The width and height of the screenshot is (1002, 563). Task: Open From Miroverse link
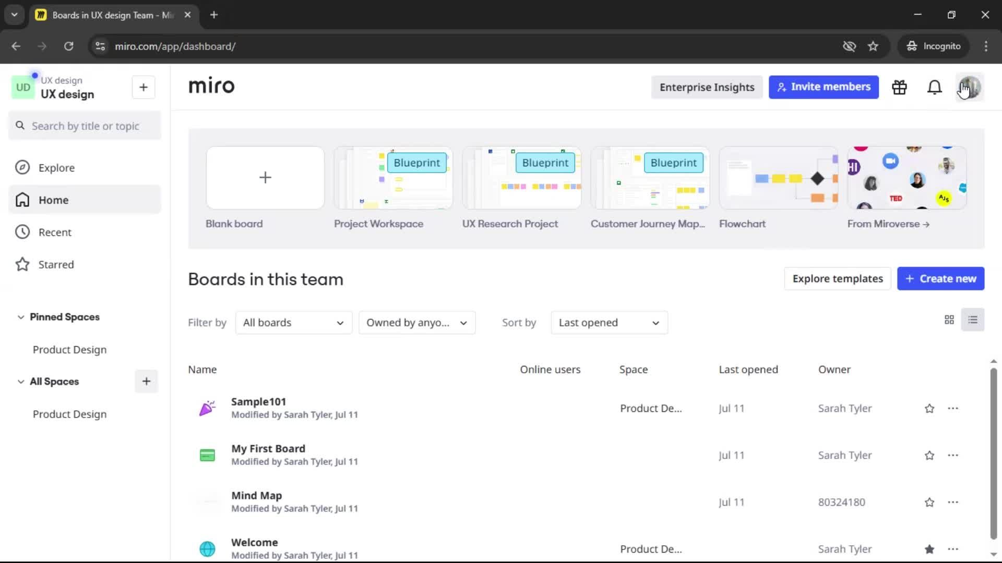tap(888, 224)
